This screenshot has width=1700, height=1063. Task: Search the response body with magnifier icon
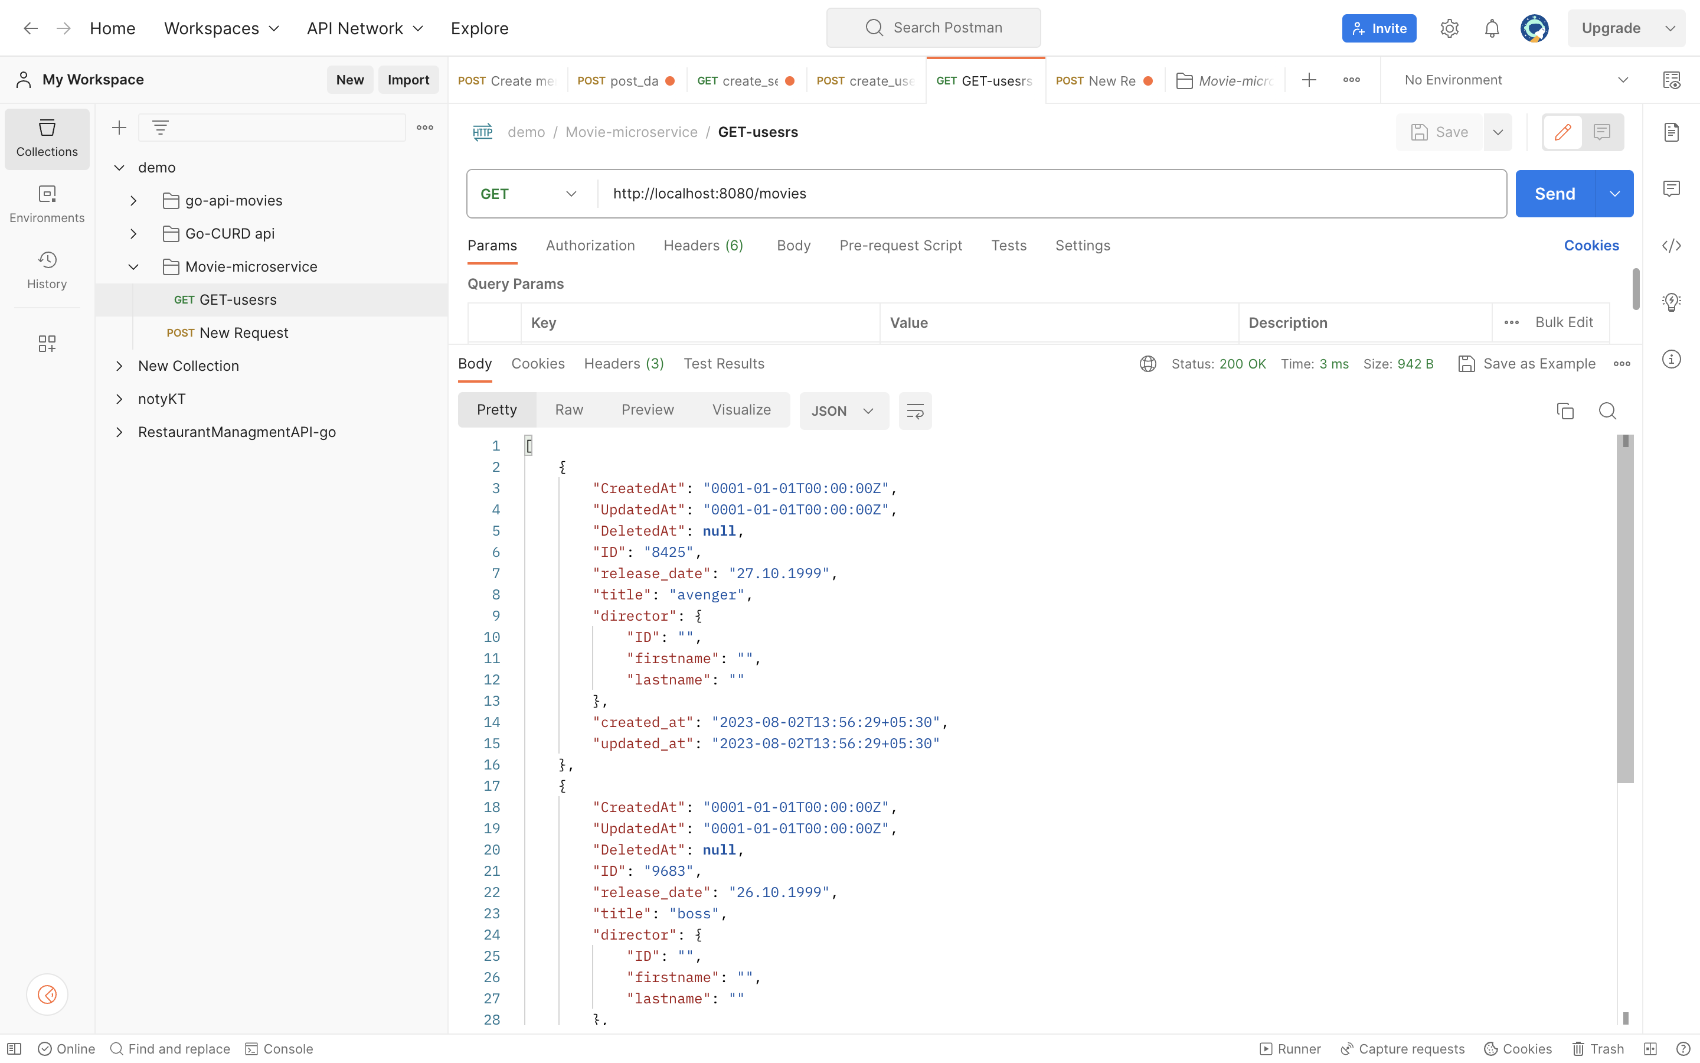coord(1607,410)
